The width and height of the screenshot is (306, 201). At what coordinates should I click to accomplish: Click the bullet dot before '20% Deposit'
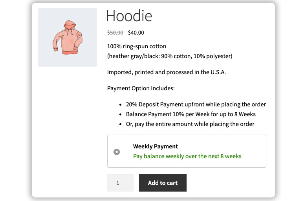point(120,105)
